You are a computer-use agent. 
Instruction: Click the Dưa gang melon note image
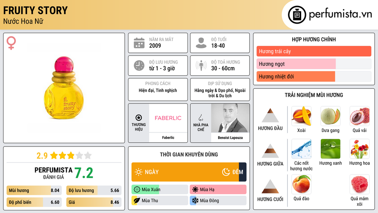pos(330,116)
